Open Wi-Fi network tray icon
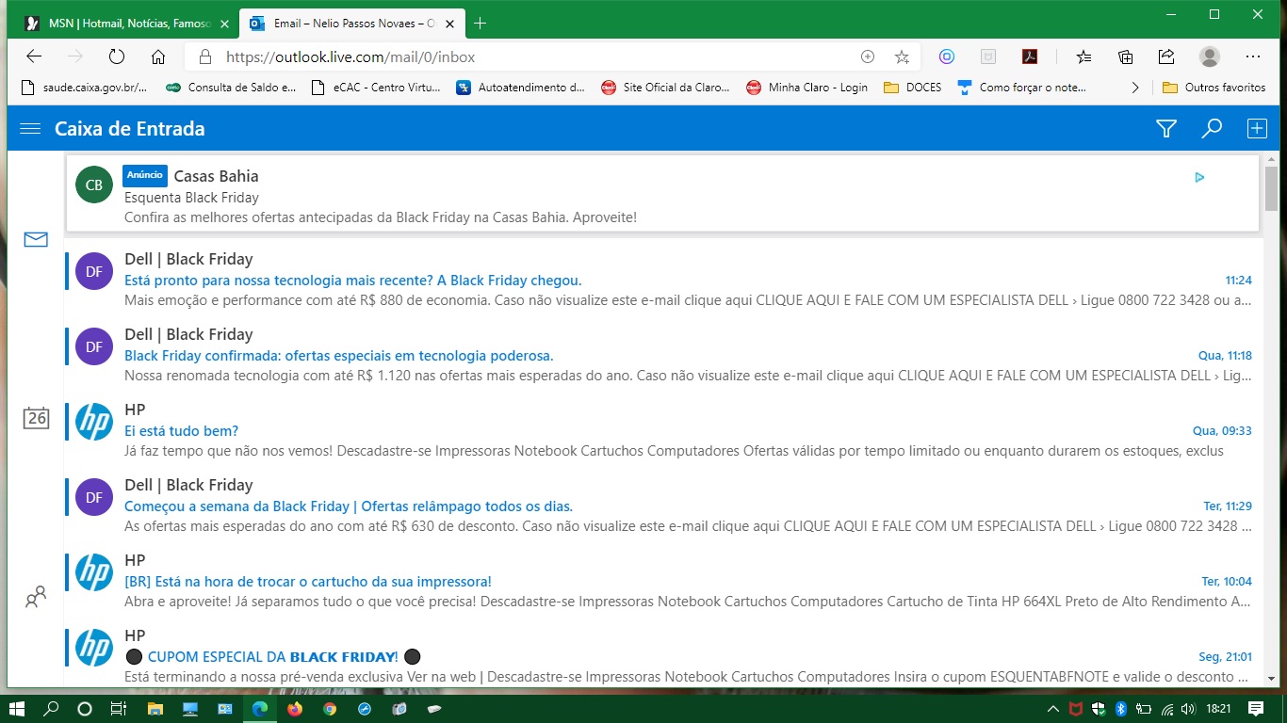 (x=1166, y=708)
